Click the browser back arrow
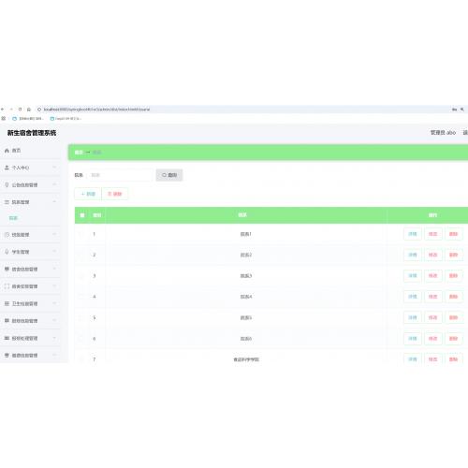Screen dimensions: 468x468 coord(3,110)
